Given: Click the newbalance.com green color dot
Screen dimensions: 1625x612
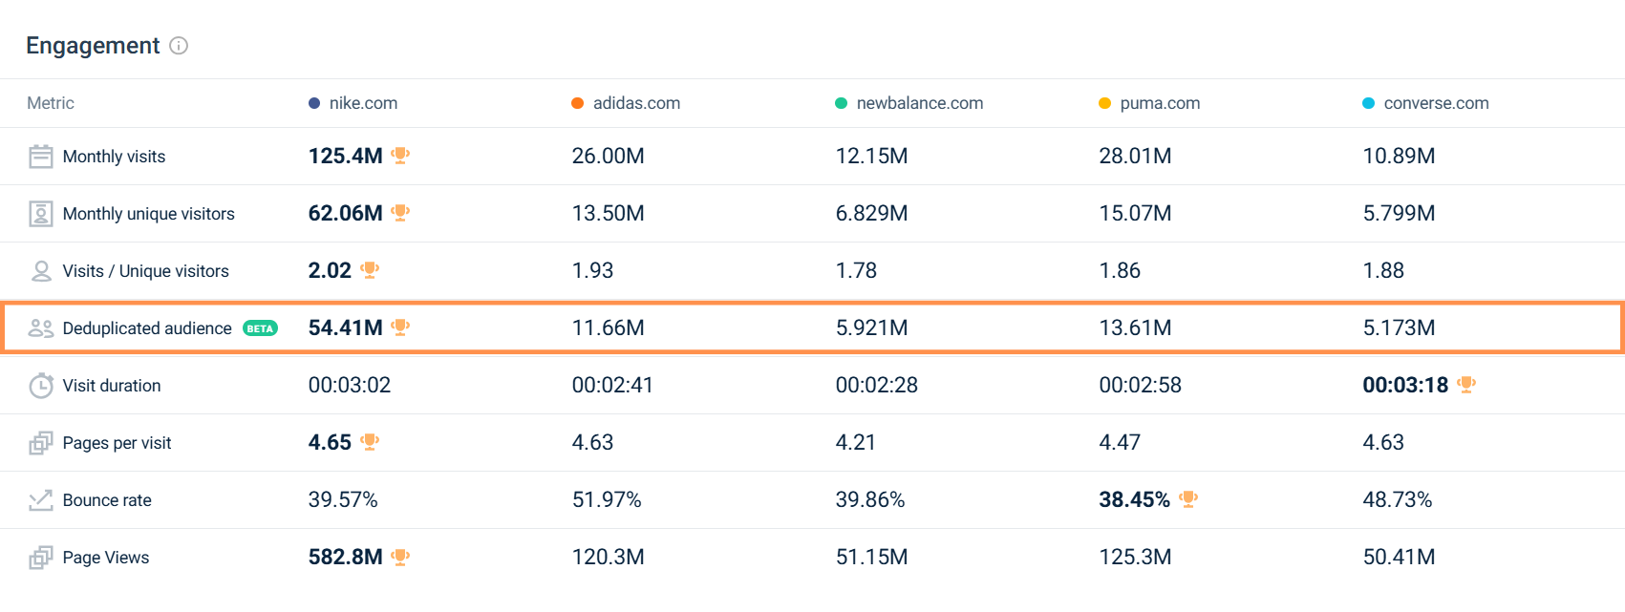Looking at the screenshot, I should 841,103.
